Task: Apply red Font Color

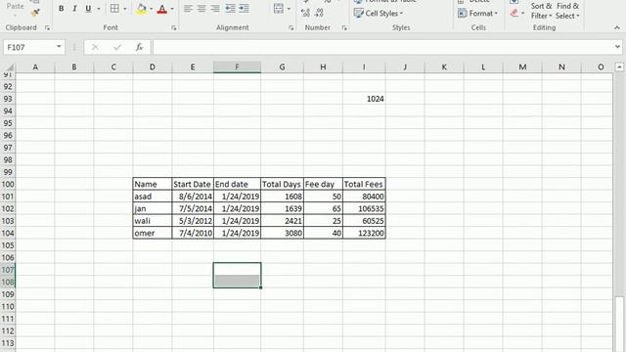Action: coord(162,9)
